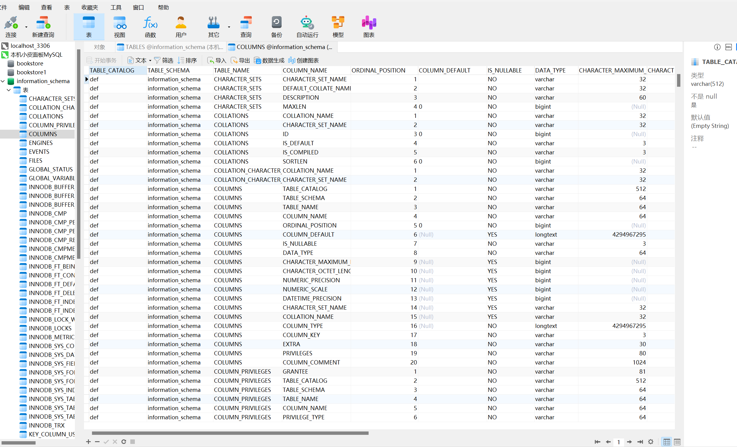Viewport: 737px width, 447px height.
Task: Collapse the information_schema database node
Action: pos(3,81)
